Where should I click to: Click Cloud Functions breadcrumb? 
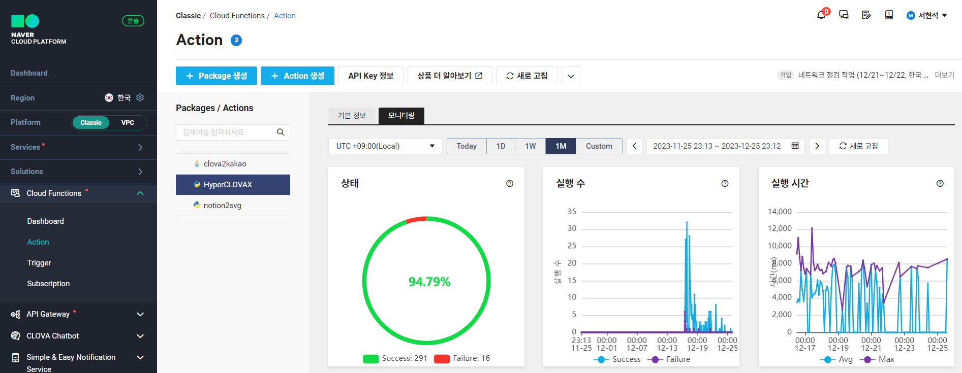click(x=237, y=16)
